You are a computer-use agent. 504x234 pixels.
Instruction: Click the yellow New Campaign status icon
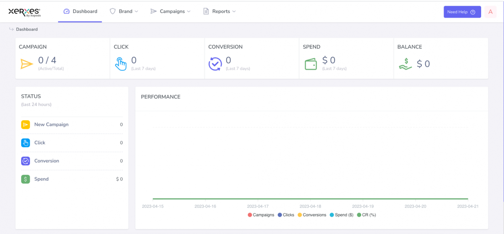click(x=26, y=125)
